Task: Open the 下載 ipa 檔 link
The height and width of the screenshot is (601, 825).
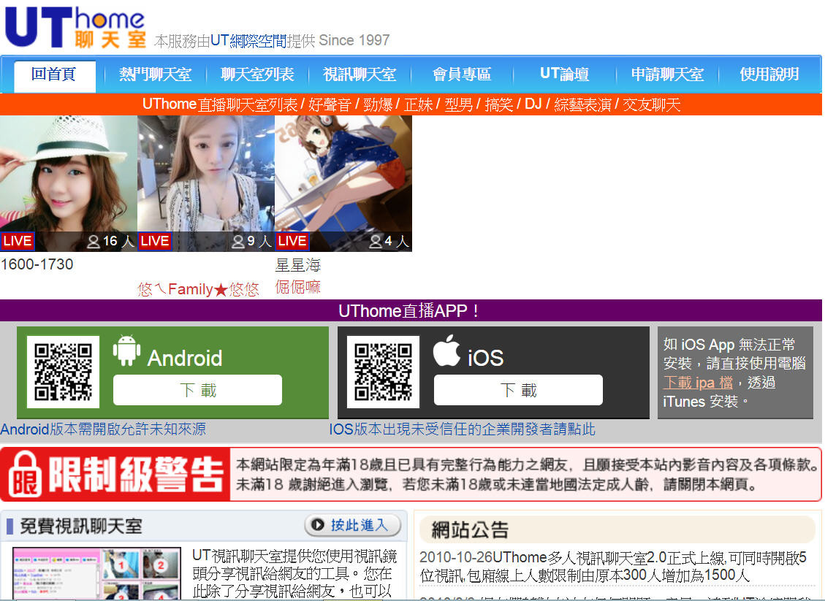Action: click(697, 383)
